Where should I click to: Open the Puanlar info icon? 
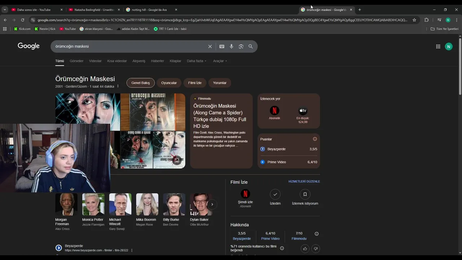pos(315,139)
